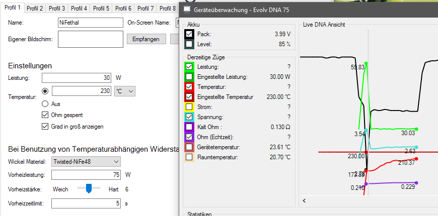Screen dimensions: 438x216
Task: Enable the yellow Strom trace checkbox
Action: coord(189,107)
